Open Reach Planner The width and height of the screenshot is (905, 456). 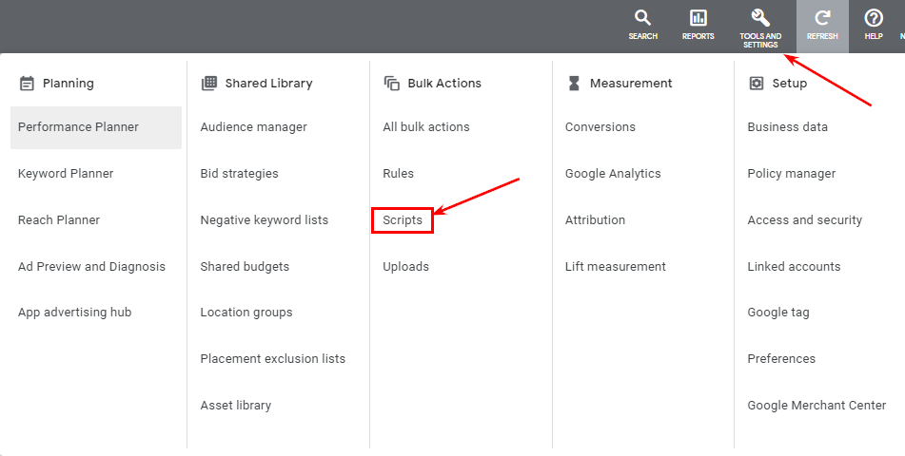coord(59,220)
